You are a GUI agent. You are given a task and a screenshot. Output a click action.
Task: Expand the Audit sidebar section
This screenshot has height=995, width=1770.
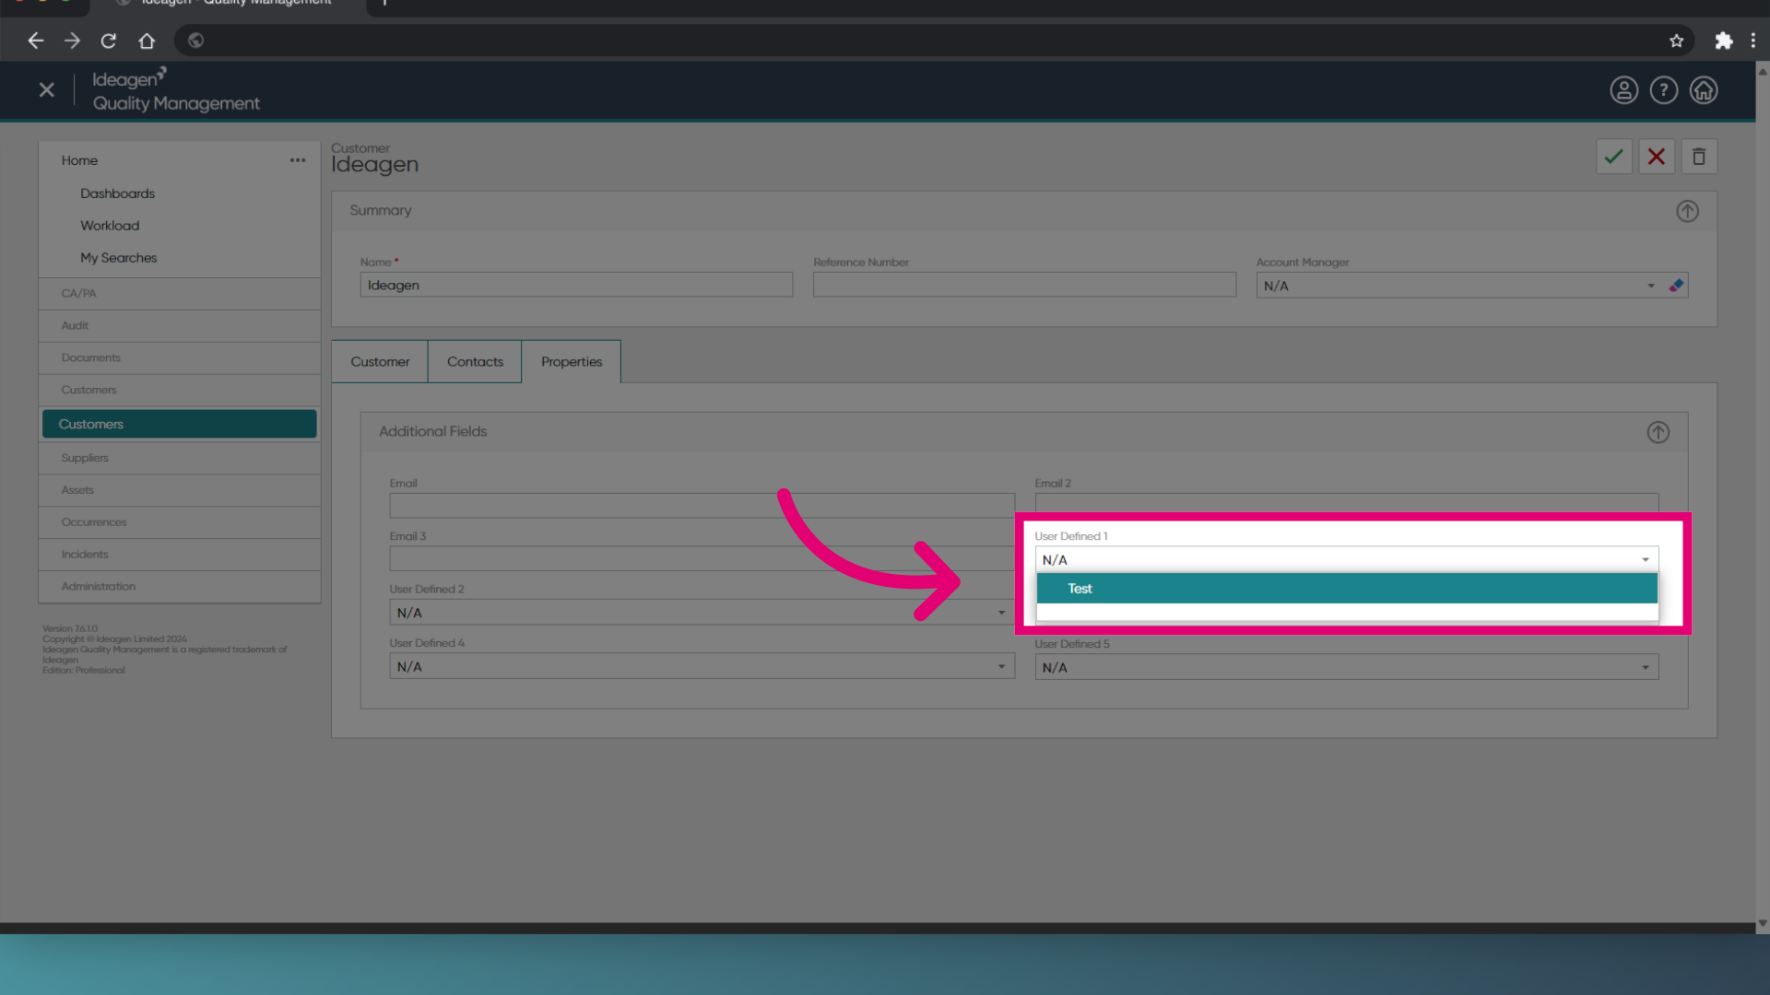180,326
